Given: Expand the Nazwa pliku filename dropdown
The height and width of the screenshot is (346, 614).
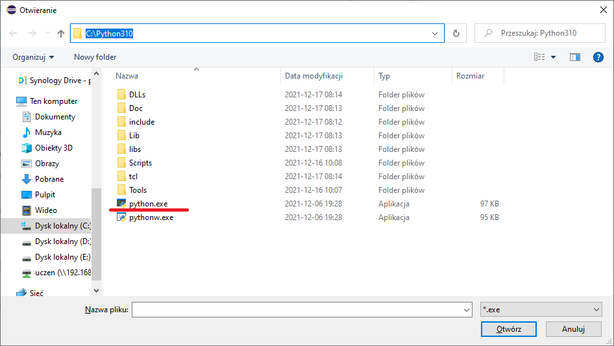Looking at the screenshot, I should tap(465, 311).
